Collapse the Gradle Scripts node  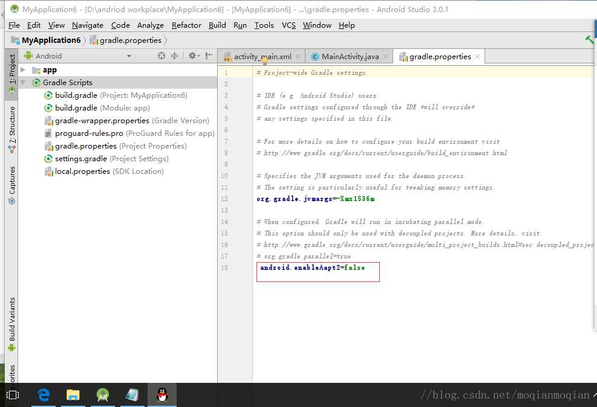(x=23, y=83)
